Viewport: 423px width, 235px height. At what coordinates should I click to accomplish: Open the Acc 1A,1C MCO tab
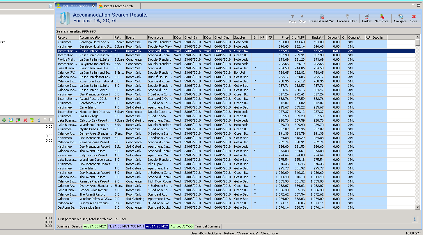coord(181,226)
